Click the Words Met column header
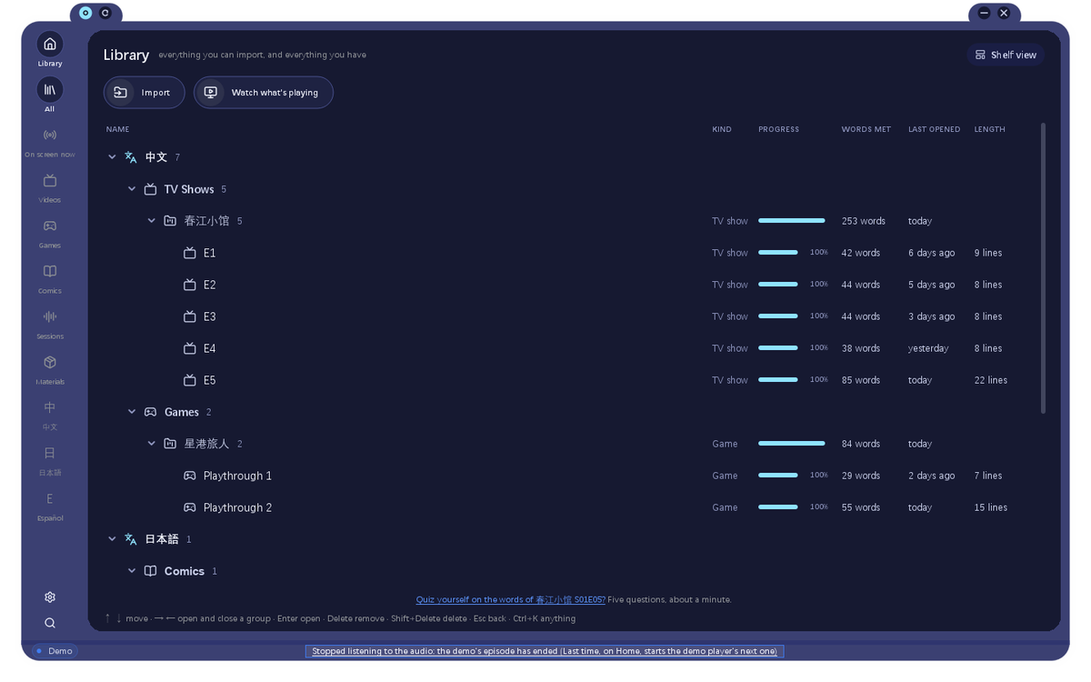 (x=866, y=129)
